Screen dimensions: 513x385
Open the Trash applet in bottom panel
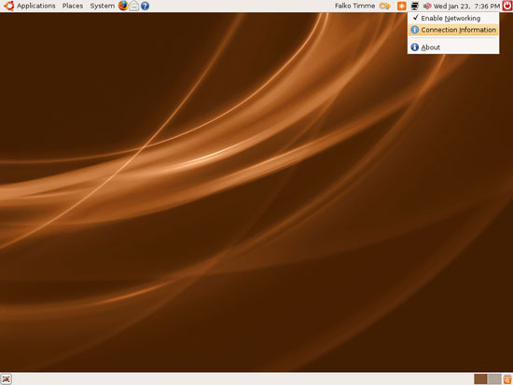coord(507,379)
